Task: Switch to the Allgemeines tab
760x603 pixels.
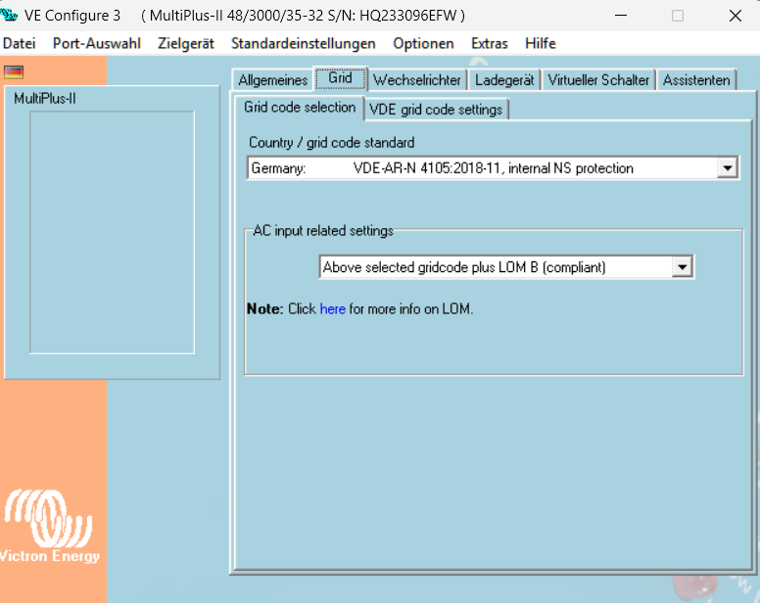Action: (272, 80)
